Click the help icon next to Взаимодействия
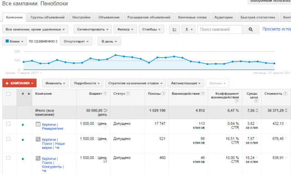This screenshot has height=175, width=291. (x=203, y=93)
